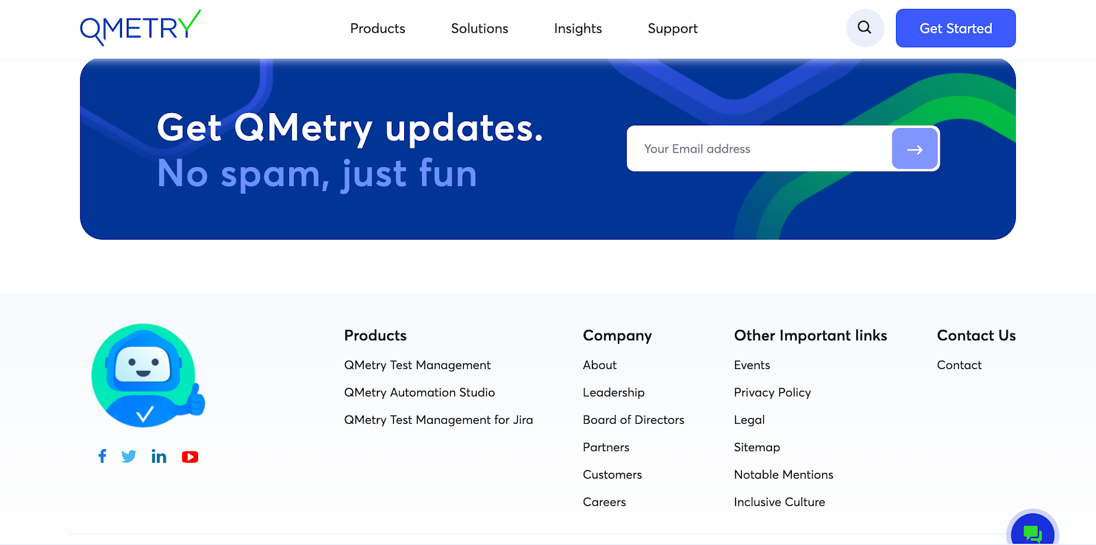The image size is (1096, 545).
Task: Open the Twitter bird icon
Action: tap(129, 457)
